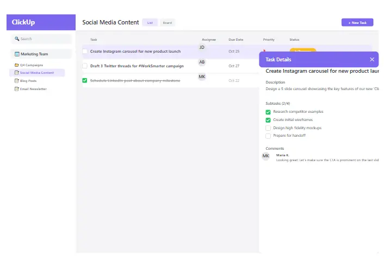
Task: Click the Comments heading
Action: [275, 149]
